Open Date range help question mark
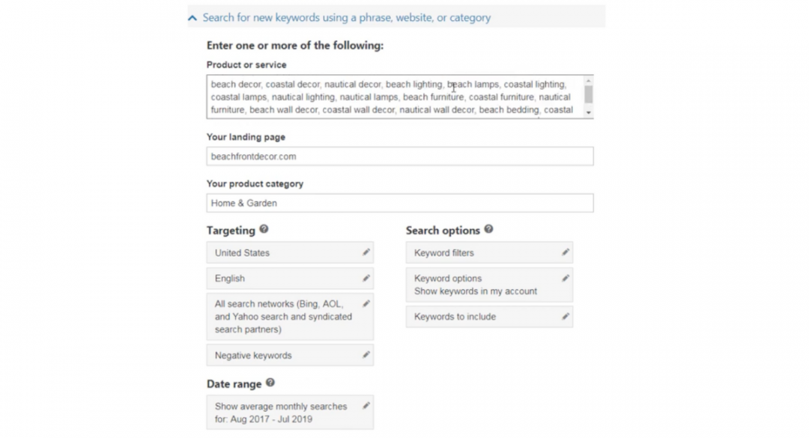This screenshot has height=438, width=809. 270,383
